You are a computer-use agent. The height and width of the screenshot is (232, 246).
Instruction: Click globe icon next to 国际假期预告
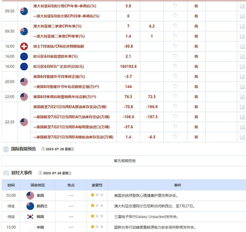coord(6,149)
